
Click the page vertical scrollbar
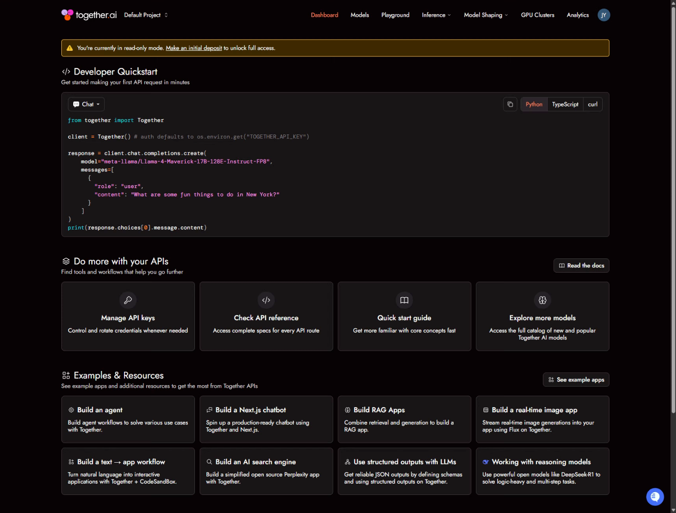pos(673,209)
